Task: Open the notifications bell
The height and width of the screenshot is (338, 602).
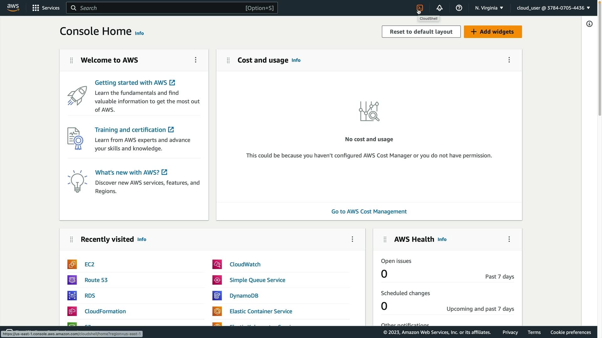Action: pos(439,8)
